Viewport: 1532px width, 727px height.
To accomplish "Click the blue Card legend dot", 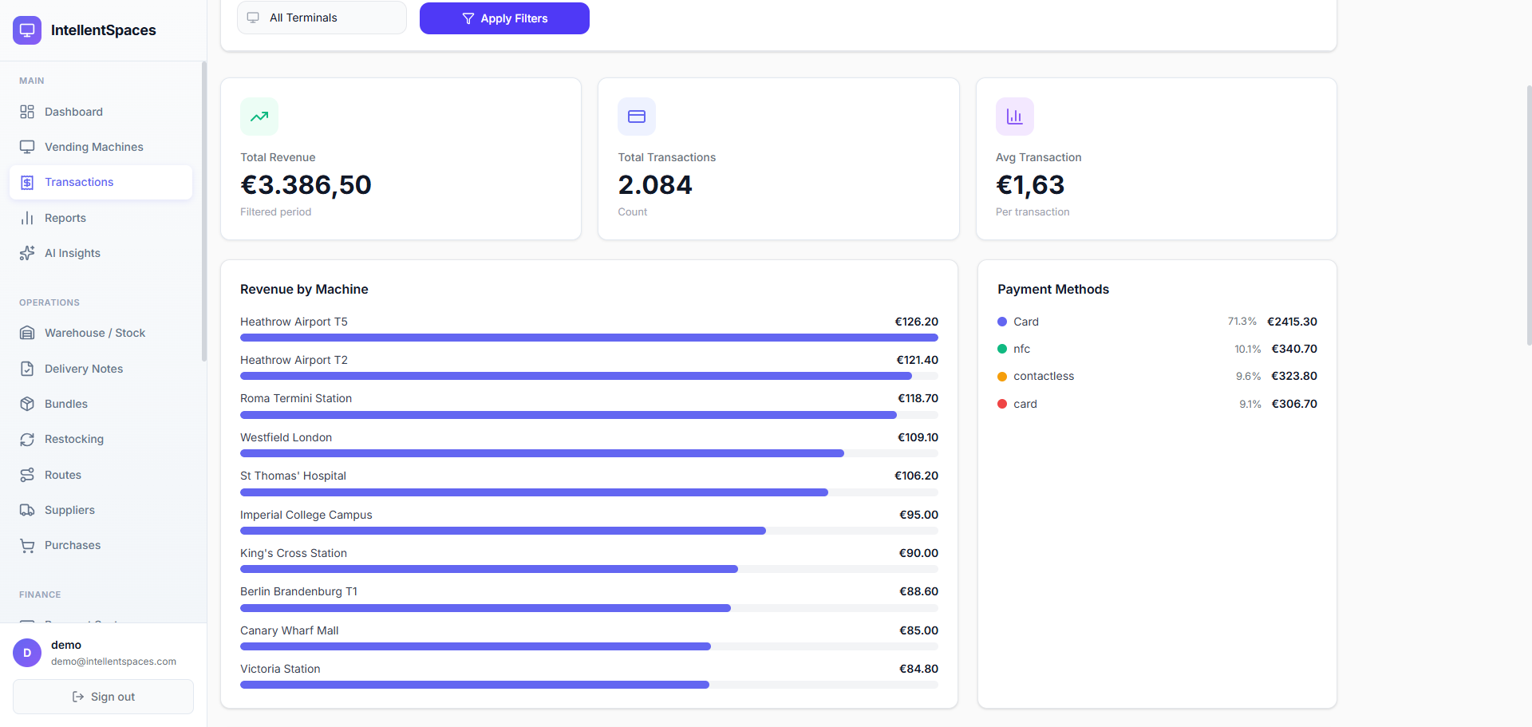I will (x=1002, y=322).
